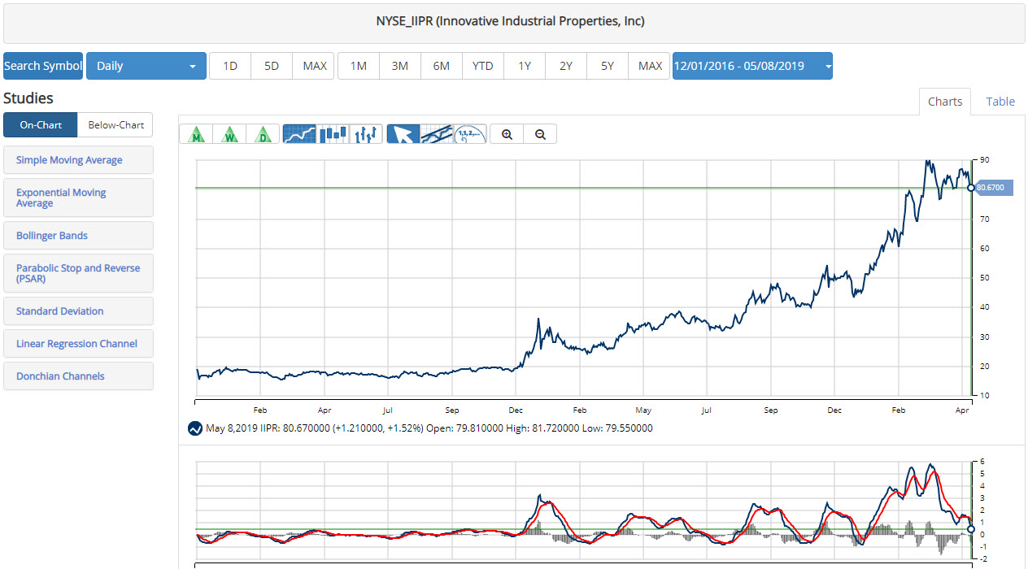Switch to OHLC bar chart type
The height and width of the screenshot is (569, 1028).
click(366, 134)
